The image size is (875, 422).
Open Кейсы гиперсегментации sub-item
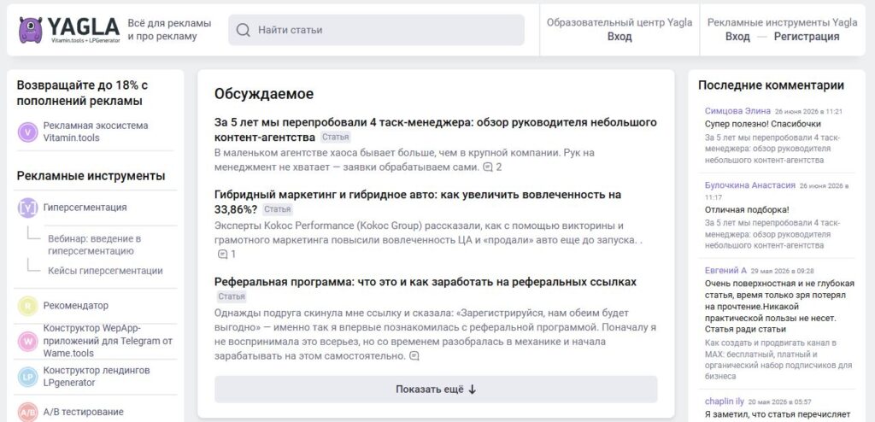point(105,271)
